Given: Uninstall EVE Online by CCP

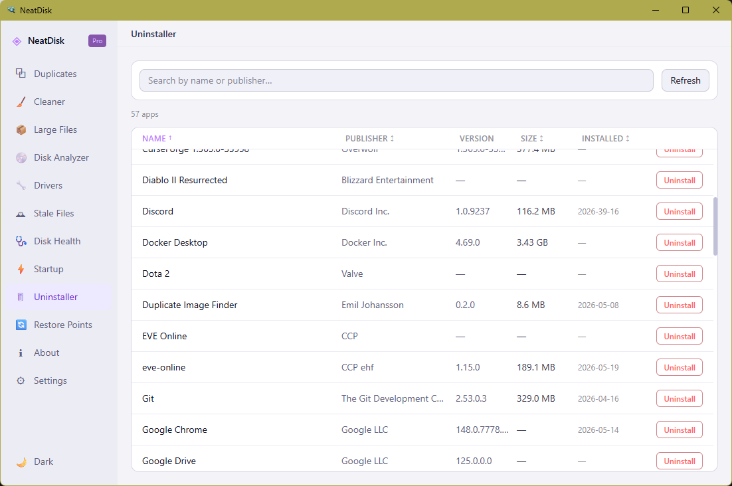Looking at the screenshot, I should (x=680, y=337).
